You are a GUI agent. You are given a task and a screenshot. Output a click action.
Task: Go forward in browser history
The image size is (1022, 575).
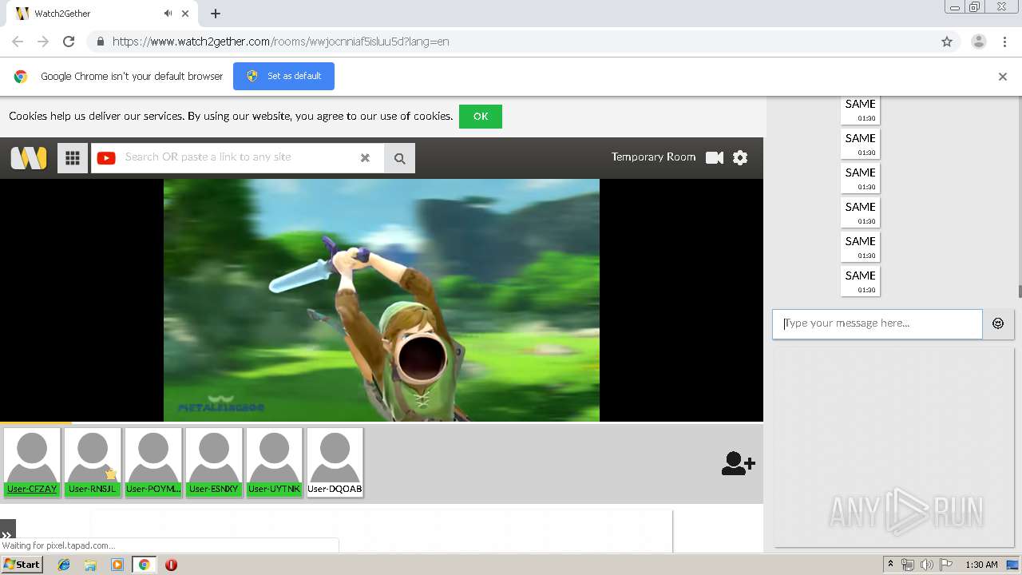(x=43, y=42)
